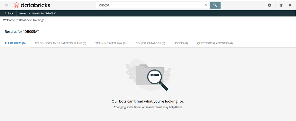Image resolution: width=296 pixels, height=121 pixels.
Task: Go back using the Back button
Action: click(x=9, y=14)
